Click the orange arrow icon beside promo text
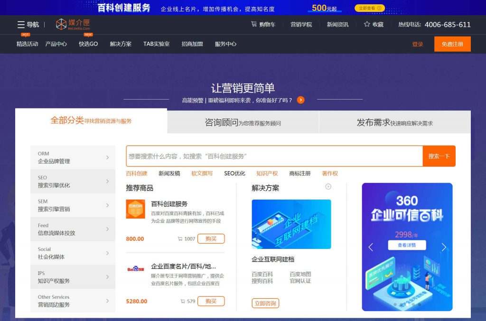This screenshot has height=321, width=486. [300, 100]
